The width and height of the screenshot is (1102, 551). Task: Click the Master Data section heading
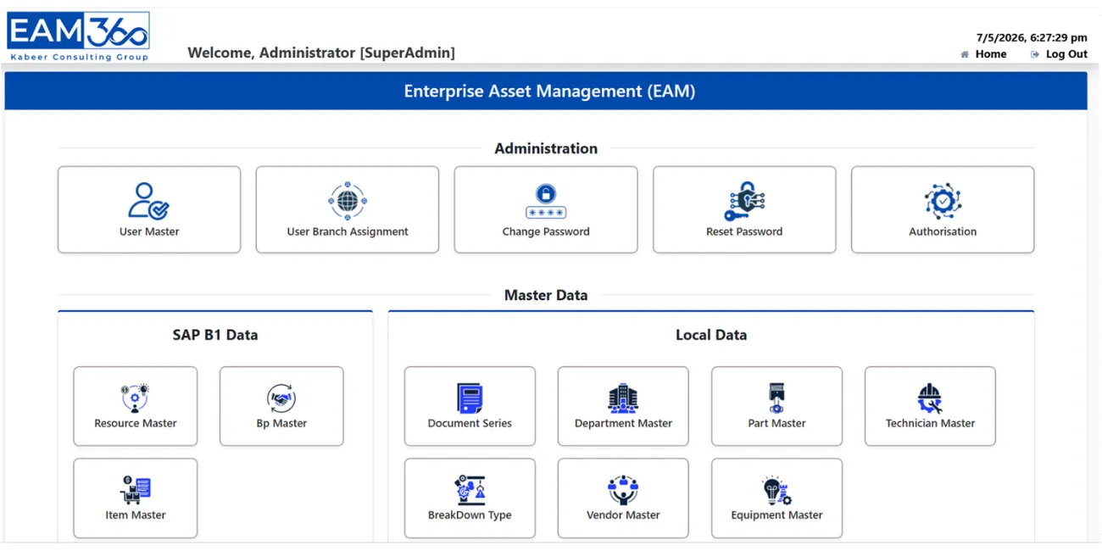(x=546, y=295)
